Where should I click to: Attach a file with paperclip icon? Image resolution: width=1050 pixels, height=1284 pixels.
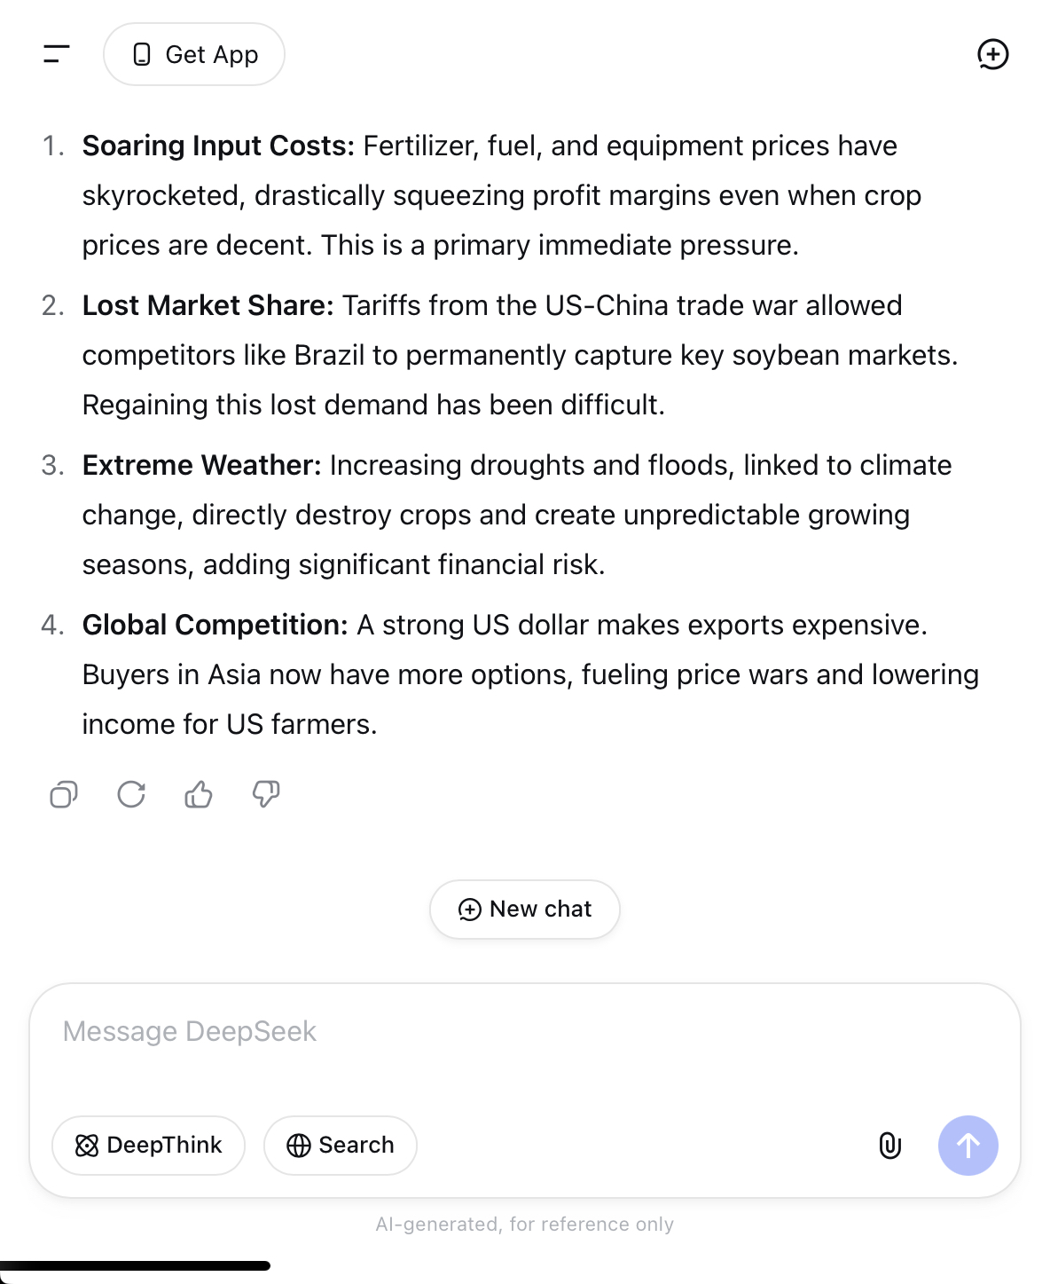(889, 1146)
